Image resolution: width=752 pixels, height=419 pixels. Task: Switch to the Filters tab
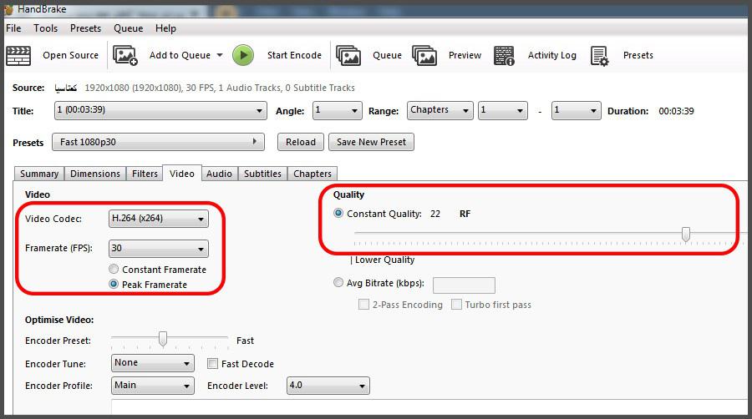click(145, 174)
